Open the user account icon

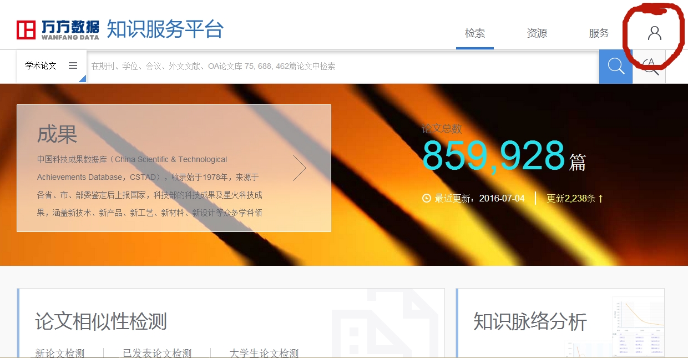point(655,33)
